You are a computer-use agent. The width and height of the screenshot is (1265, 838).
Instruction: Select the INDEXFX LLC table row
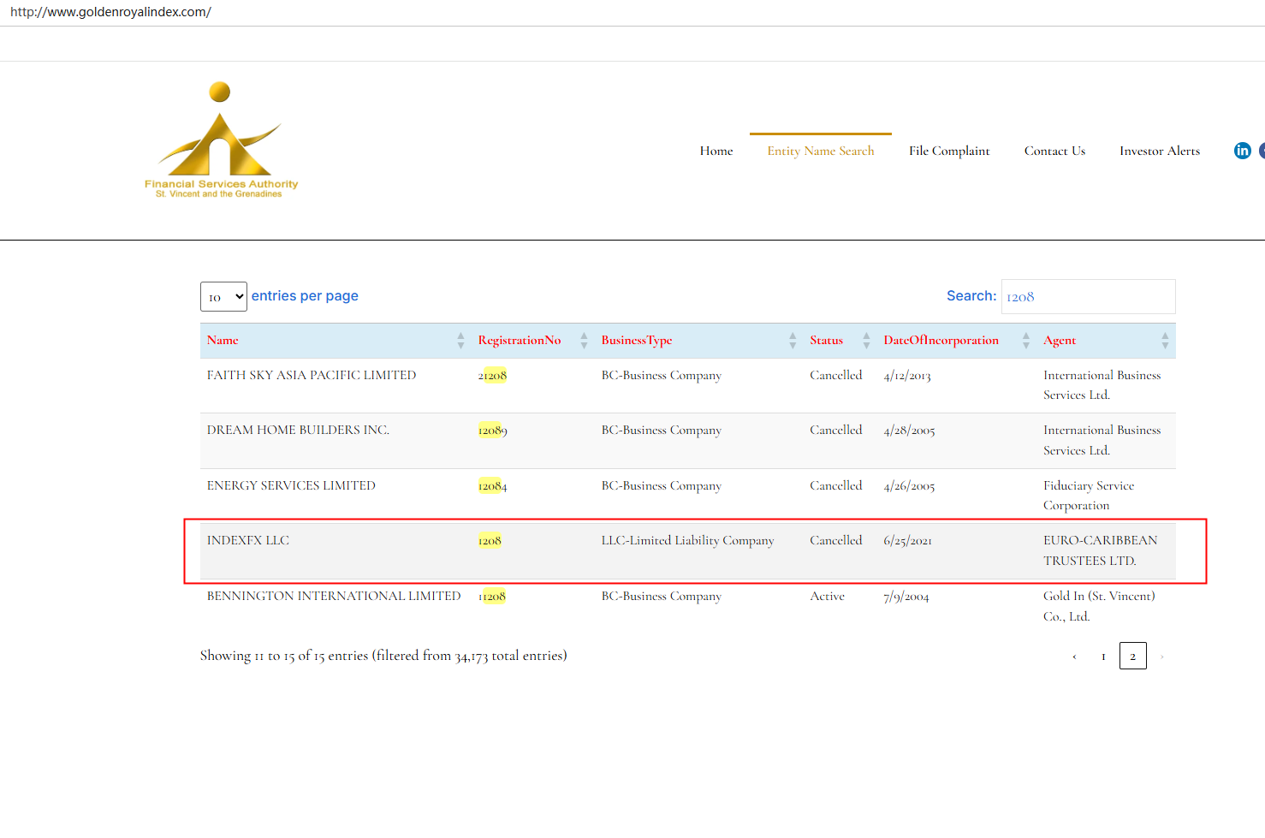[x=248, y=541]
